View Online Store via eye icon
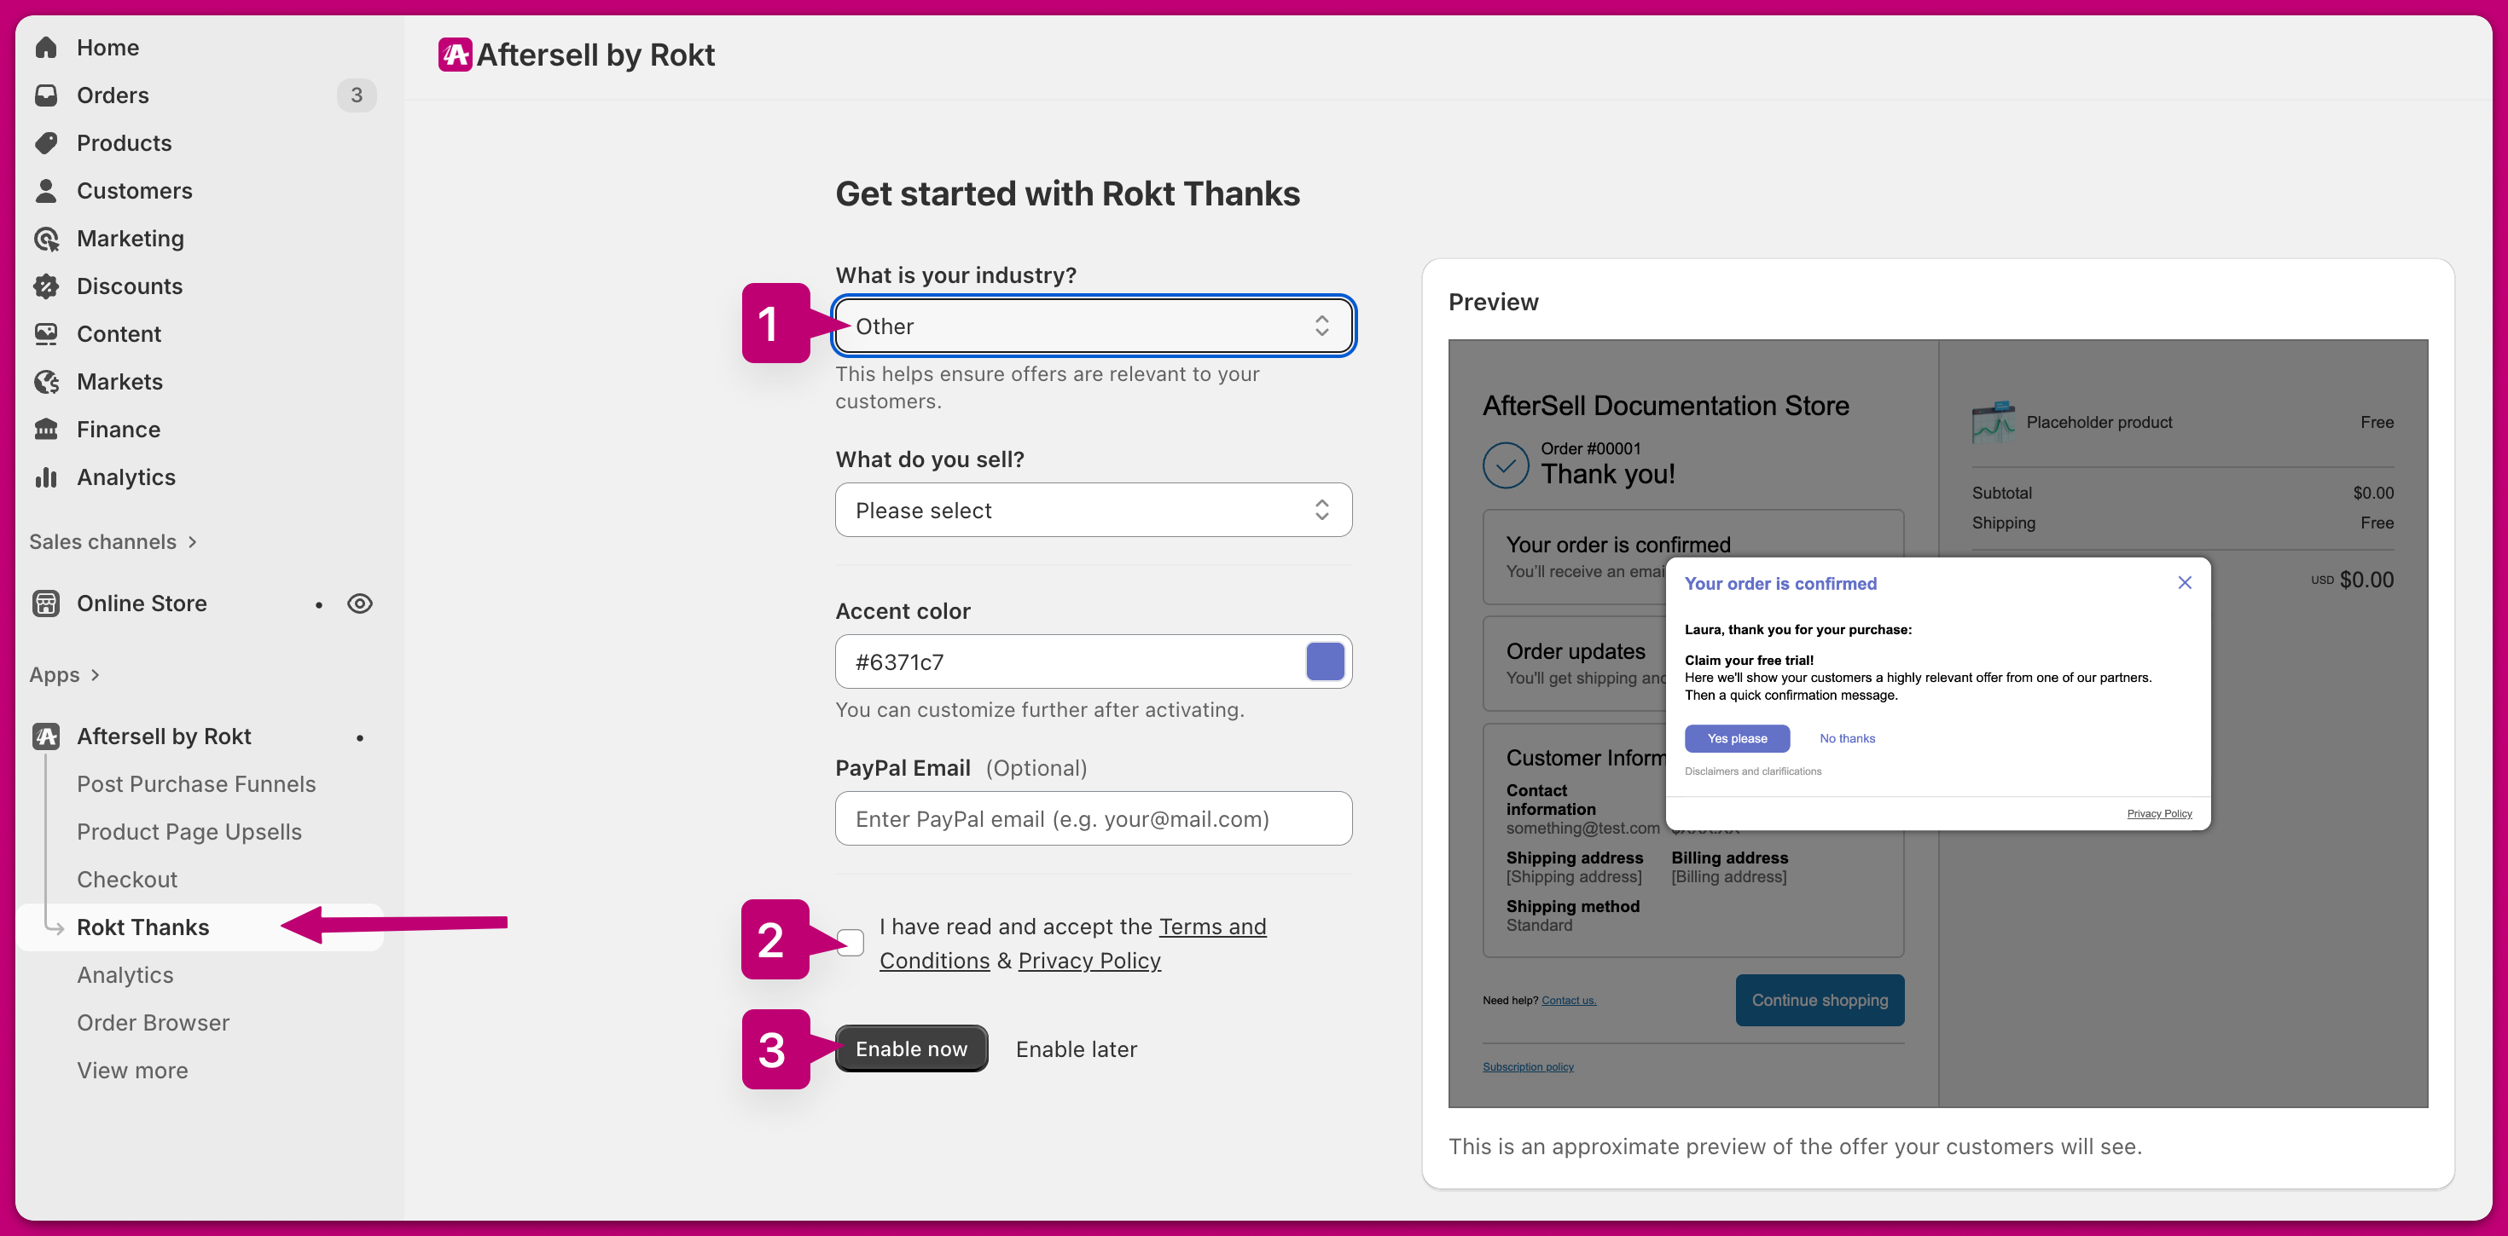This screenshot has height=1236, width=2508. click(x=359, y=604)
